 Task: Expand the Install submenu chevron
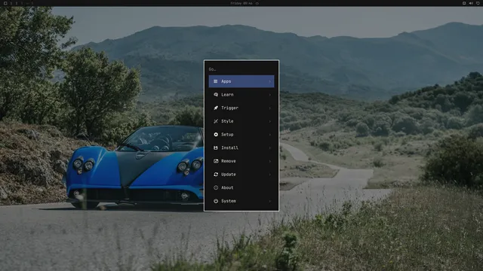pos(270,148)
